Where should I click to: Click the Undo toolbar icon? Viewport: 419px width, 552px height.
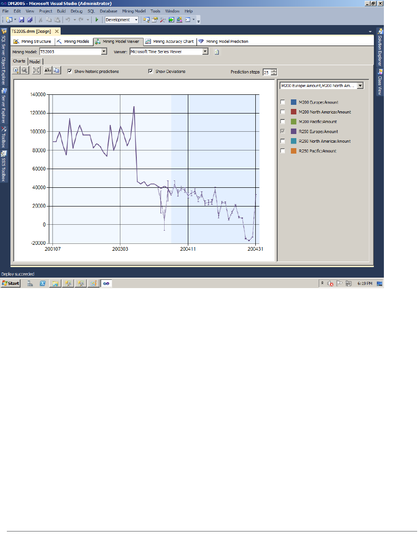pyautogui.click(x=67, y=20)
